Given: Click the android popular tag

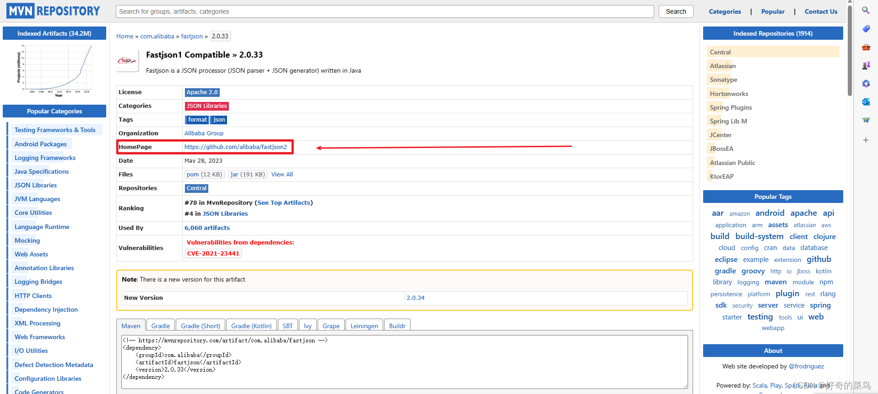Looking at the screenshot, I should [770, 213].
